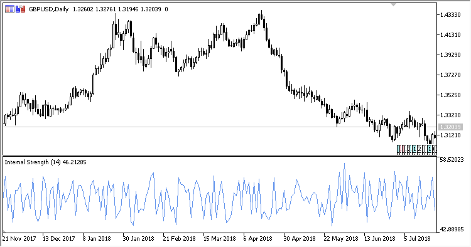The image size is (471, 247).
Task: Click the 30 Jan 2018 date label
Action: [x=139, y=239]
